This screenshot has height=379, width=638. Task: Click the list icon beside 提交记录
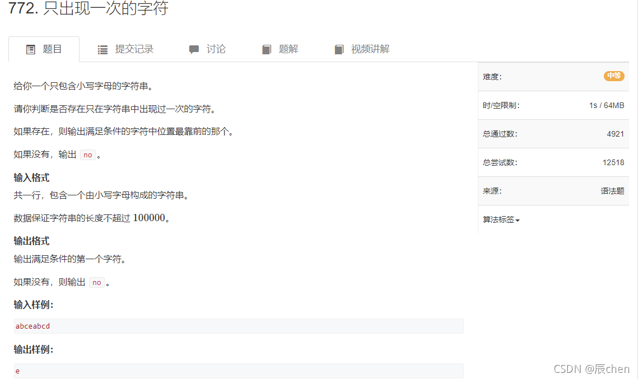tap(103, 49)
